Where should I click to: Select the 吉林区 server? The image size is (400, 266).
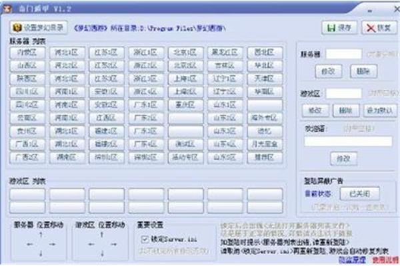225,66
